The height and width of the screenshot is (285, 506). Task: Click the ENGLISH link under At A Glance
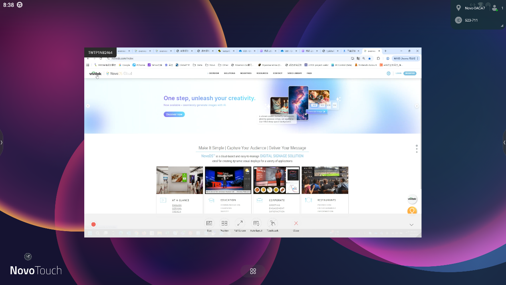click(177, 205)
